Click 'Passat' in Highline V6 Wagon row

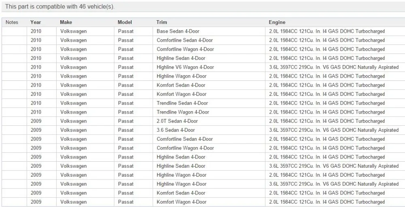pos(126,67)
